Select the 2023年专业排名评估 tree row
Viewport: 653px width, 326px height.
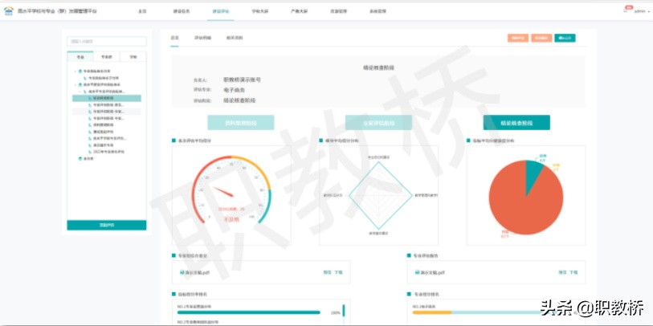point(107,152)
